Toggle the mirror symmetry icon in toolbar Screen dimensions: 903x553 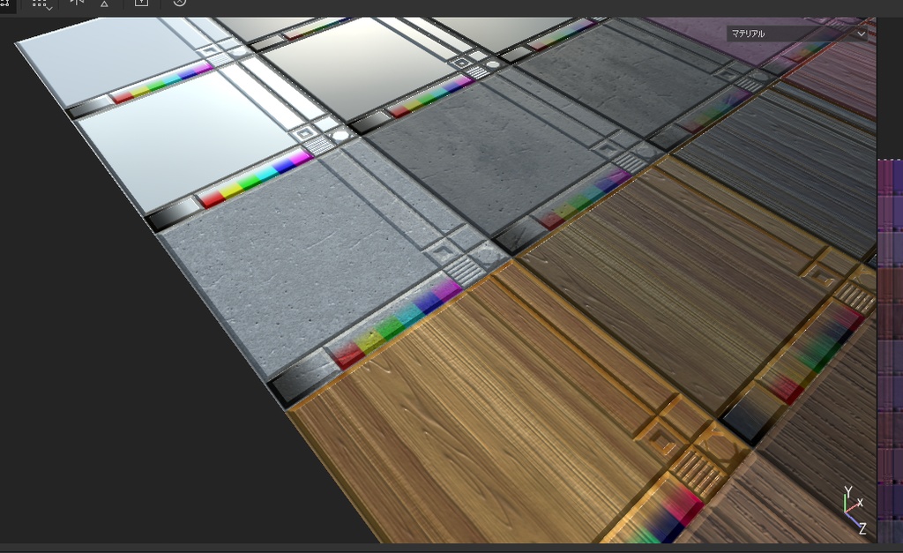click(x=76, y=3)
